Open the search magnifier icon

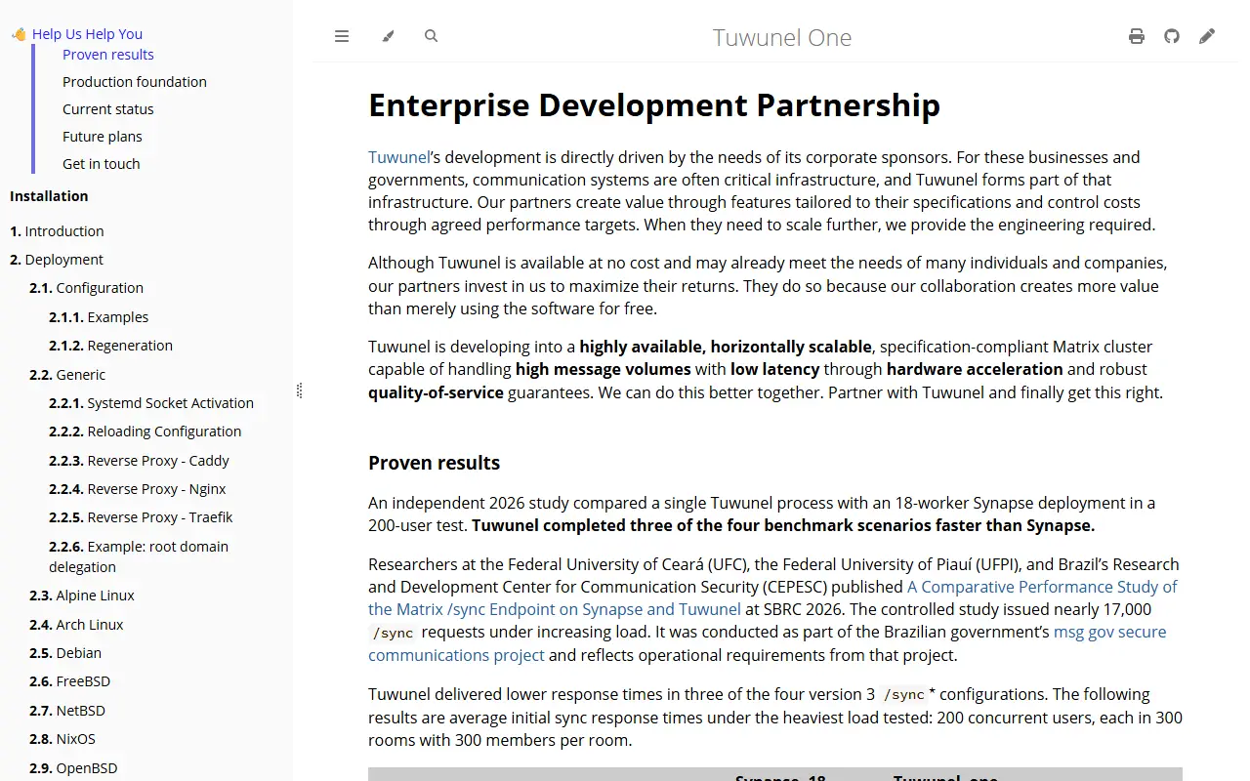tap(432, 36)
